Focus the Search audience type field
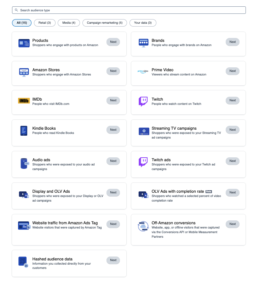The image size is (271, 282). [x=129, y=10]
